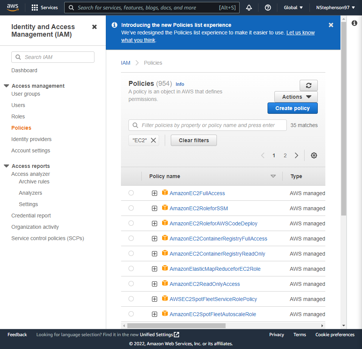Open Credential report in sidebar
This screenshot has height=349, width=362.
point(31,216)
